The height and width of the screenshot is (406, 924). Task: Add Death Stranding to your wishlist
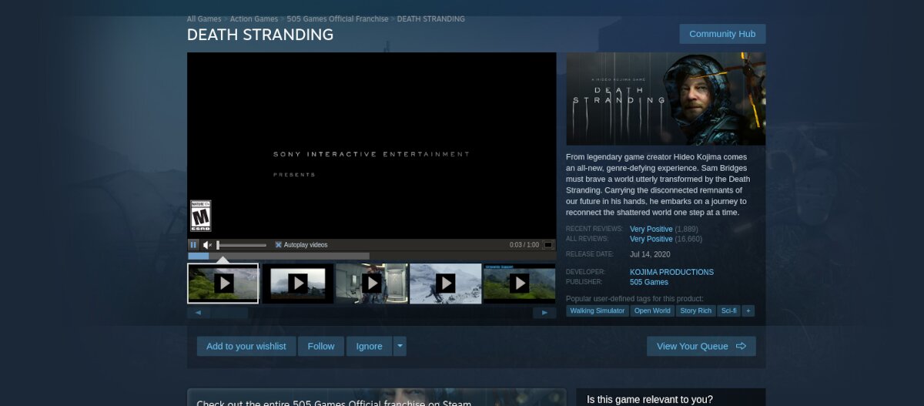point(246,347)
